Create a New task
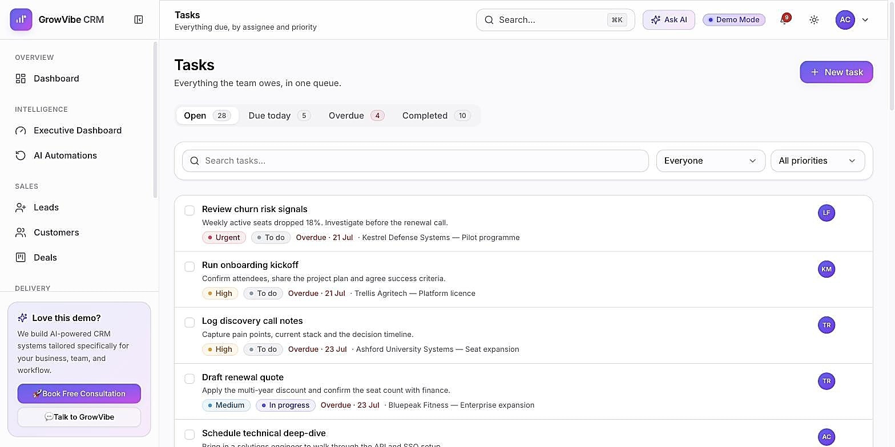This screenshot has height=447, width=895. pyautogui.click(x=836, y=72)
